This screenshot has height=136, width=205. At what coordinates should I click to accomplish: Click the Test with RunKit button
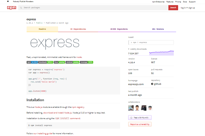tap(140, 118)
